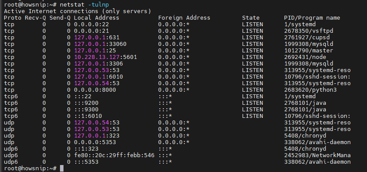The image size is (367, 172).
Task: Click 1999308/mysqld on the 3306 row
Action: tap(308, 63)
